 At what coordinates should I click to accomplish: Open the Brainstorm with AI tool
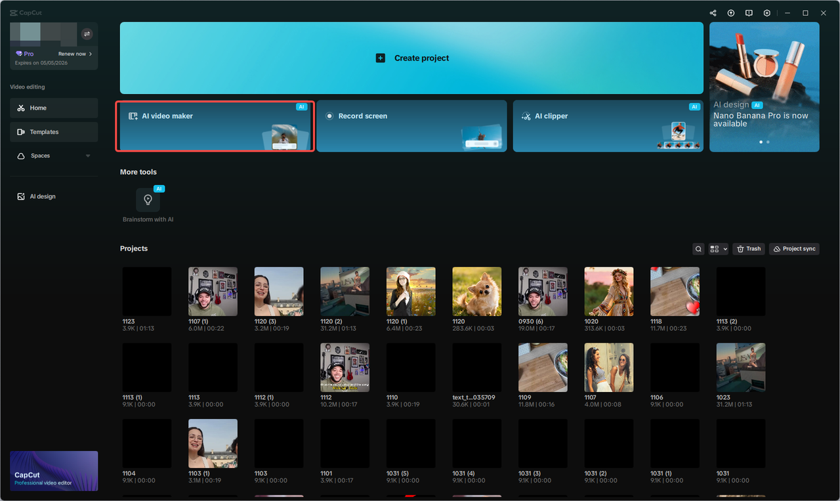point(148,200)
